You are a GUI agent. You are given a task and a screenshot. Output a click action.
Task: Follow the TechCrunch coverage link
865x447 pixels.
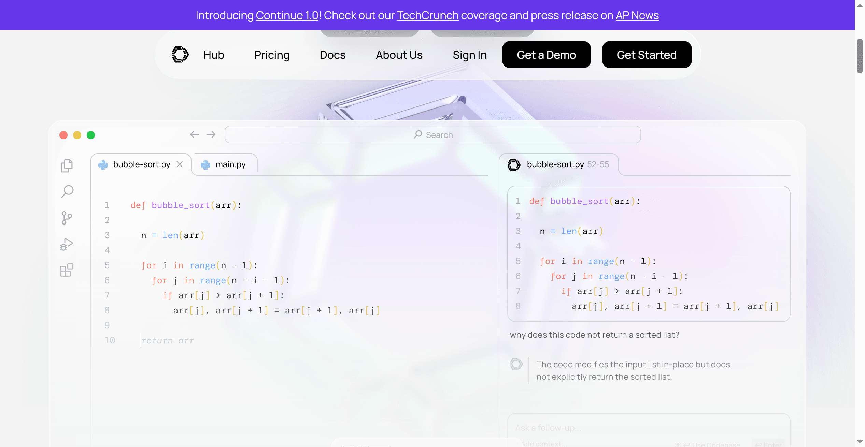427,15
